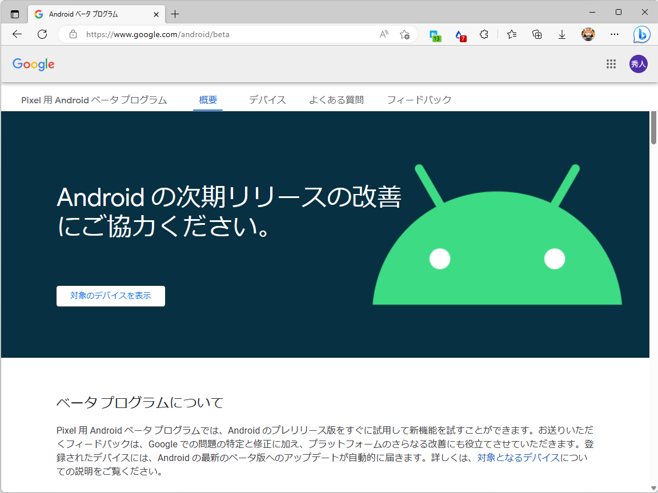Open the Settings and more menu
Image resolution: width=658 pixels, height=493 pixels.
614,34
